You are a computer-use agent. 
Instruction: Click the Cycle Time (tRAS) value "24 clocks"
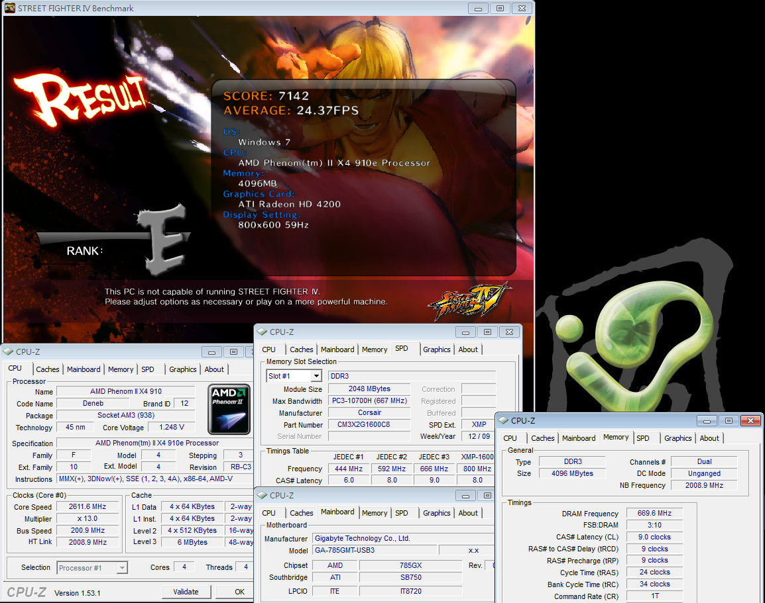(654, 572)
